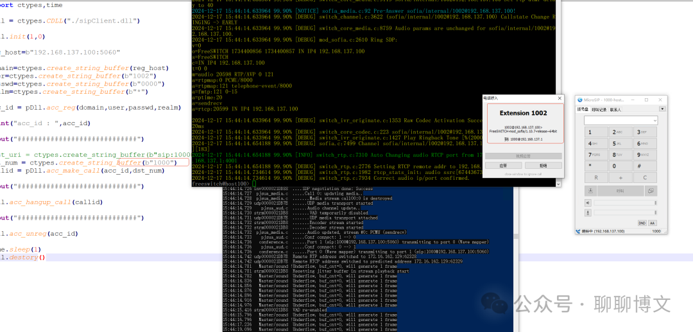Screen dimensions: 693x332
Task: Dial digit 2 ABC on the keypad
Action: point(620,132)
